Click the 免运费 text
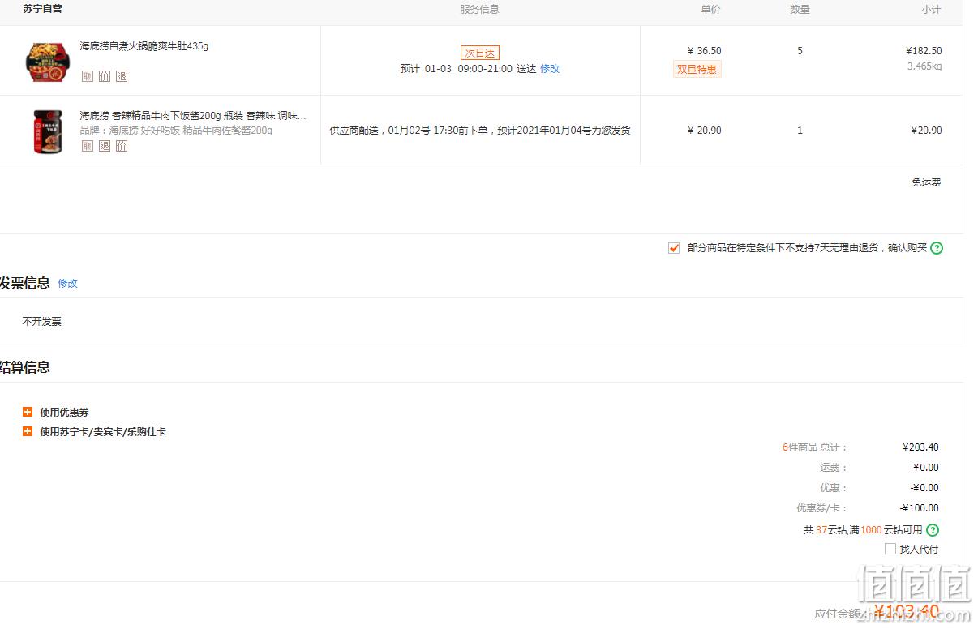The image size is (978, 629). point(926,182)
